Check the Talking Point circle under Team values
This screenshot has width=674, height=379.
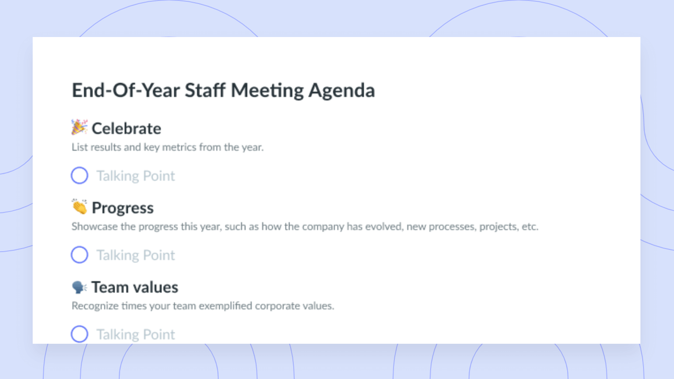80,334
